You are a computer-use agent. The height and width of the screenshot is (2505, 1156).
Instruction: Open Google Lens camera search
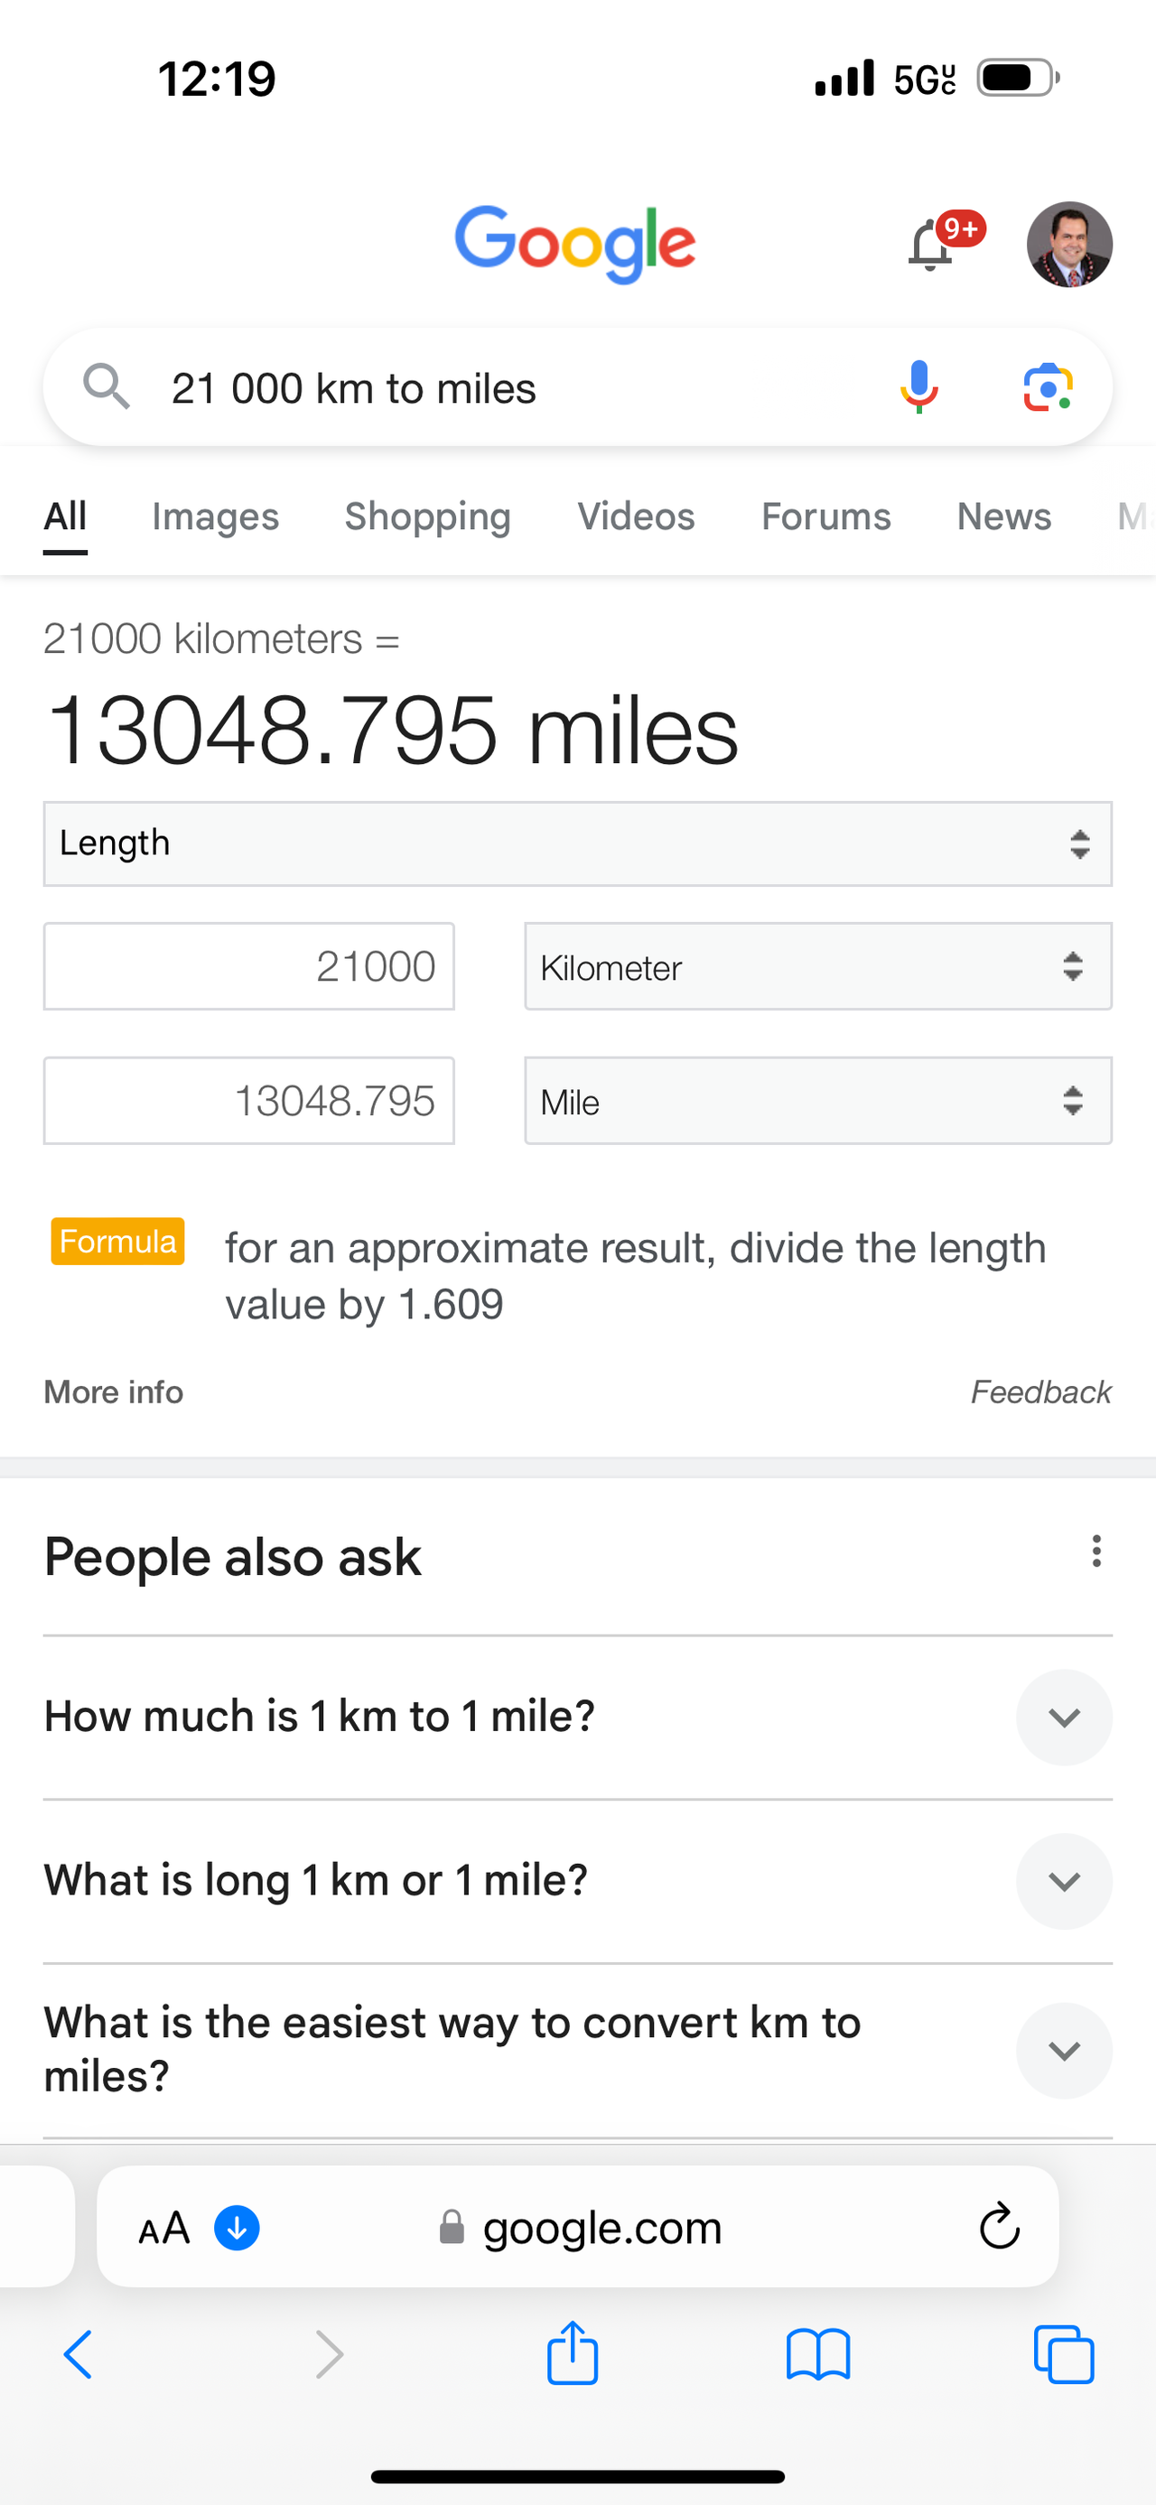[1047, 388]
